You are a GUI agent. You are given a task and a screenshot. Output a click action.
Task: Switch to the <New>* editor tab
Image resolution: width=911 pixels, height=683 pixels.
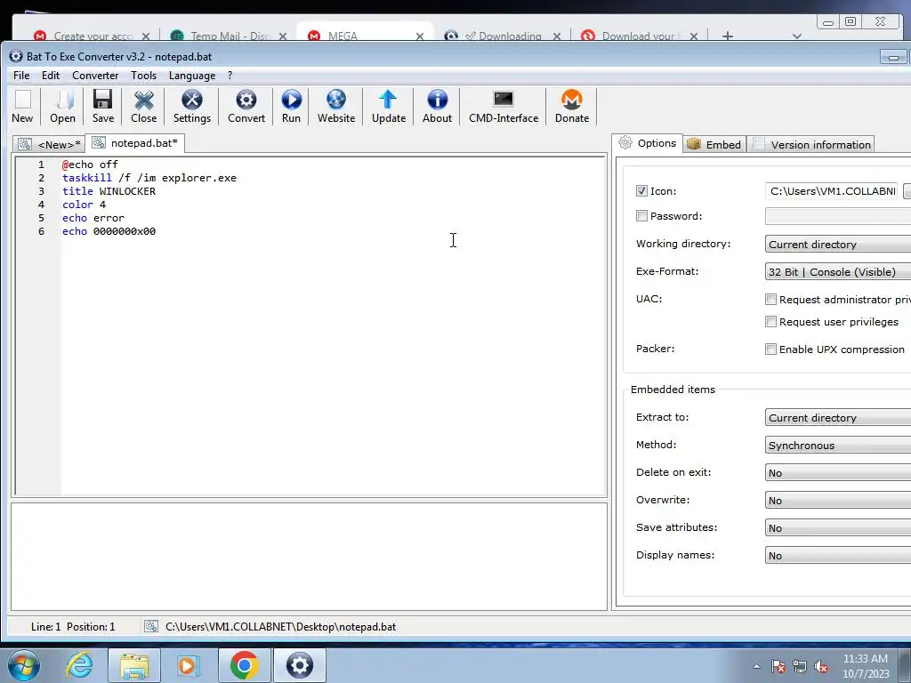tap(50, 145)
